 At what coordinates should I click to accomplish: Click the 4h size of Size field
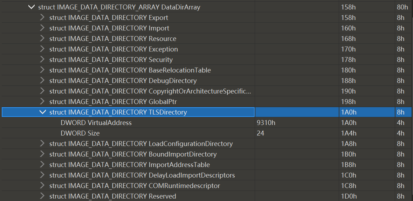pos(400,133)
